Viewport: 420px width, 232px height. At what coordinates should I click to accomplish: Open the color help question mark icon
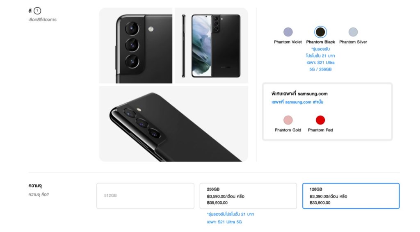(37, 11)
